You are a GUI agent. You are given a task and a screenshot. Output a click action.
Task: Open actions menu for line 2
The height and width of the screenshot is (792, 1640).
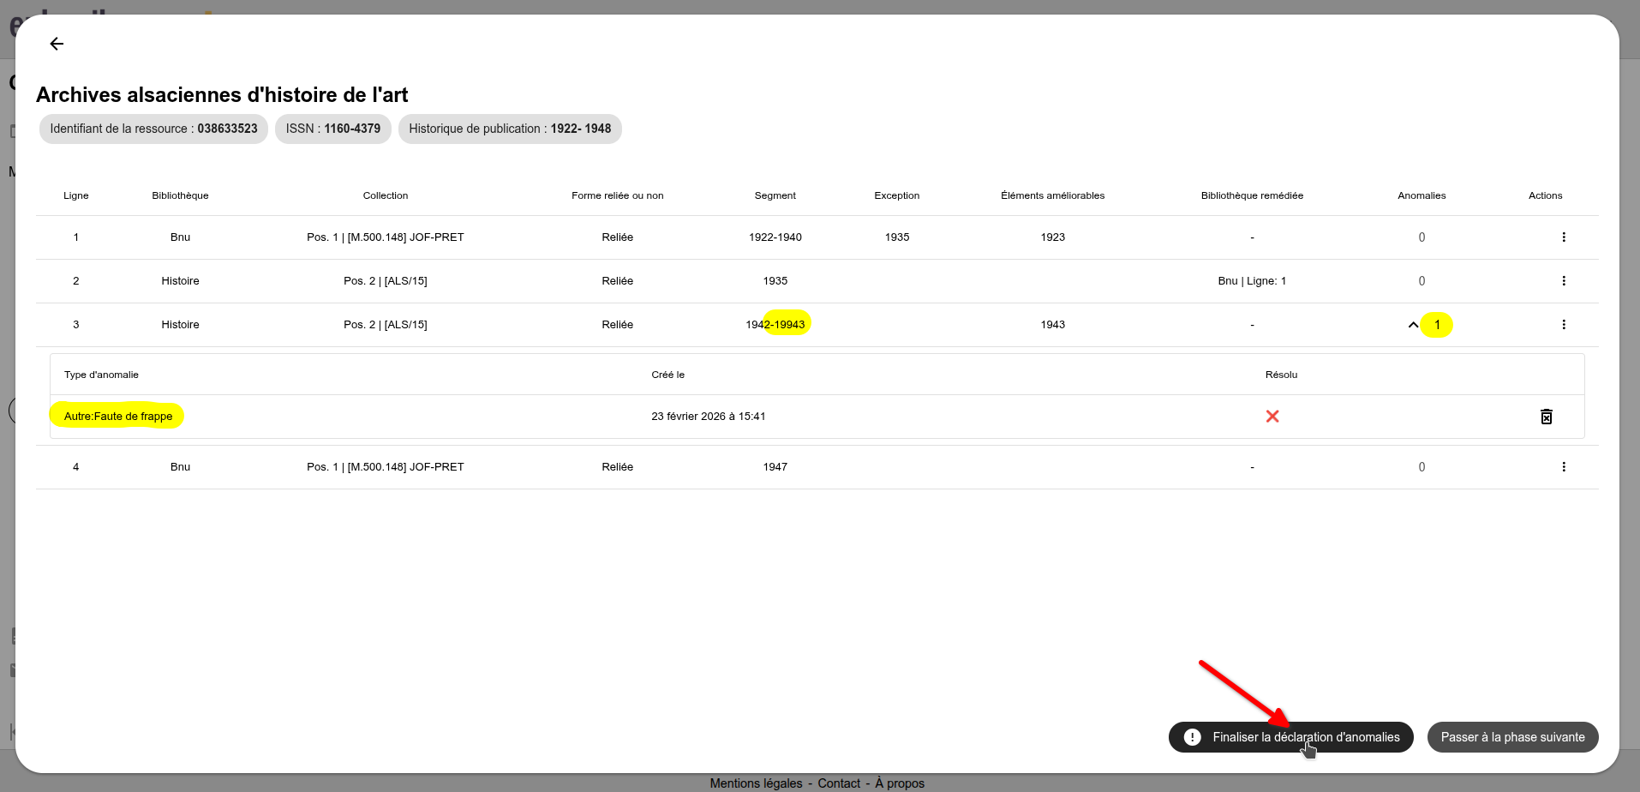1563,281
